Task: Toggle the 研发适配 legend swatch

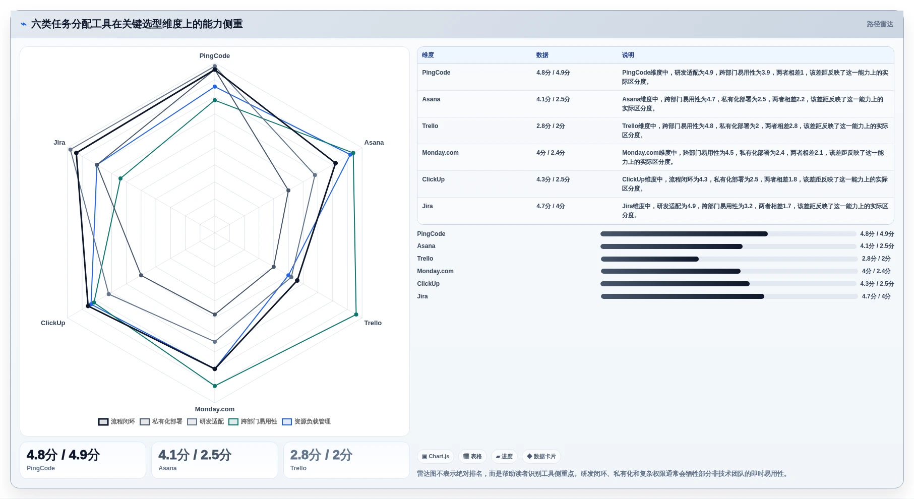Action: coord(192,422)
